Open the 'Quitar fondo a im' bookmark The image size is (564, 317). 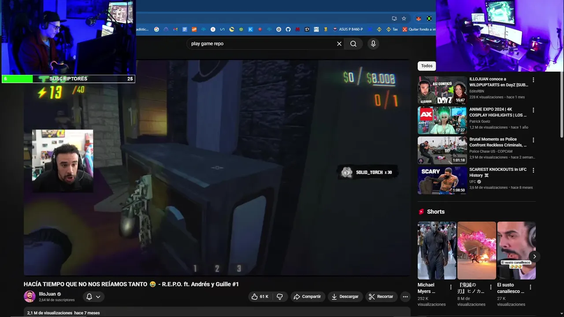click(x=419, y=29)
